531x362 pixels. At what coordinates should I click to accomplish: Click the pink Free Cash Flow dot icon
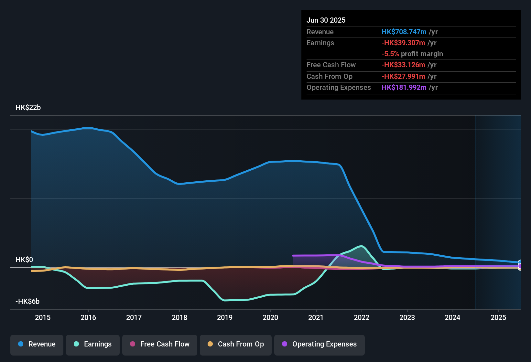click(132, 344)
